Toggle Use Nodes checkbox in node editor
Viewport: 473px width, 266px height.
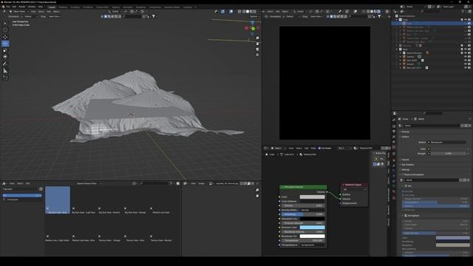coord(319,148)
